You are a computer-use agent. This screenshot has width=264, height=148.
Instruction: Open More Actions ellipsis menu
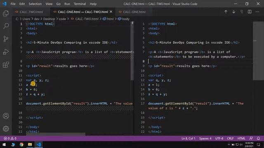click(x=257, y=12)
